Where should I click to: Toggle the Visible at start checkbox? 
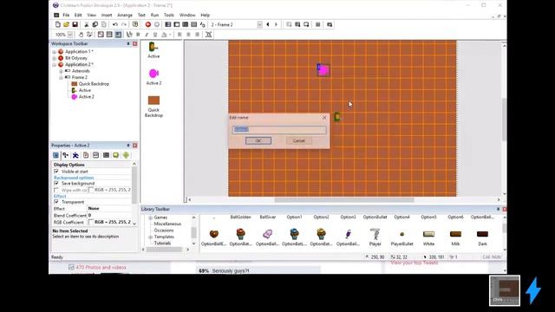(x=55, y=172)
